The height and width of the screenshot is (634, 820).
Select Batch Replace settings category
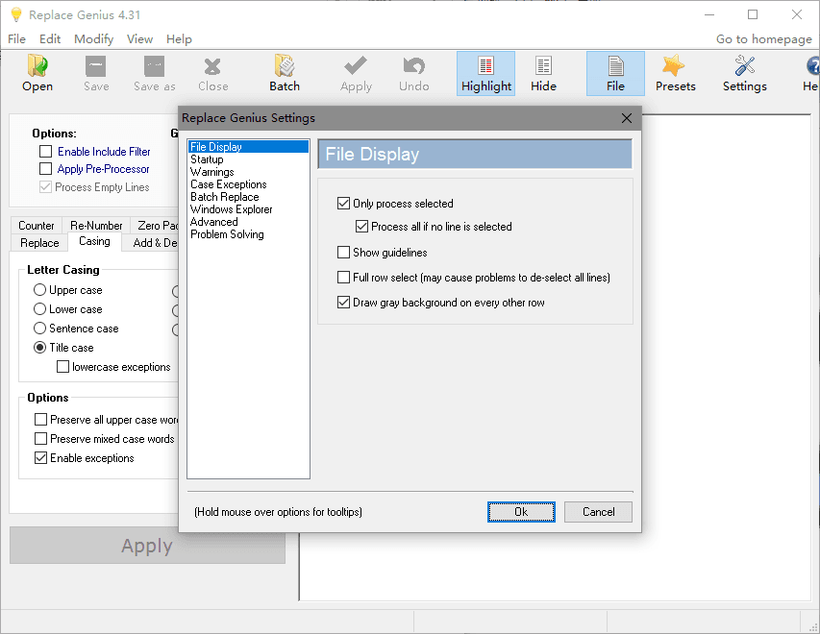[248, 197]
